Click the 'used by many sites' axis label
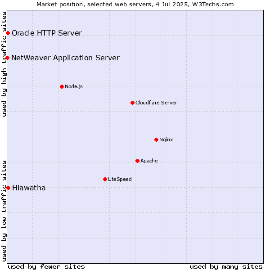This screenshot has height=270, width=270. tap(226, 267)
